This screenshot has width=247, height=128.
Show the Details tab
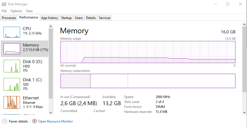tap(91, 18)
